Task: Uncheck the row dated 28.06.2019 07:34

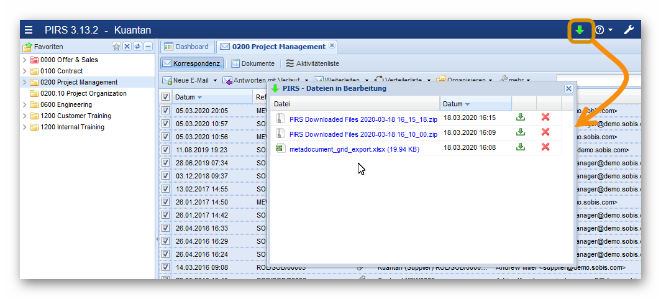Action: pos(166,163)
